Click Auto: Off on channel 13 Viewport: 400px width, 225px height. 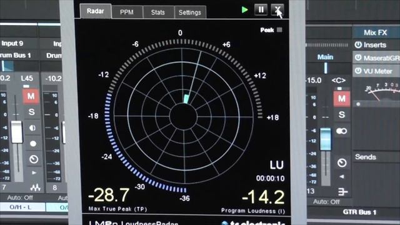tap(326, 202)
